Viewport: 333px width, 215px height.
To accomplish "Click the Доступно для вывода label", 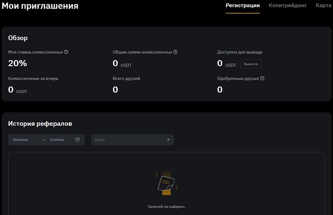I will pos(239,52).
